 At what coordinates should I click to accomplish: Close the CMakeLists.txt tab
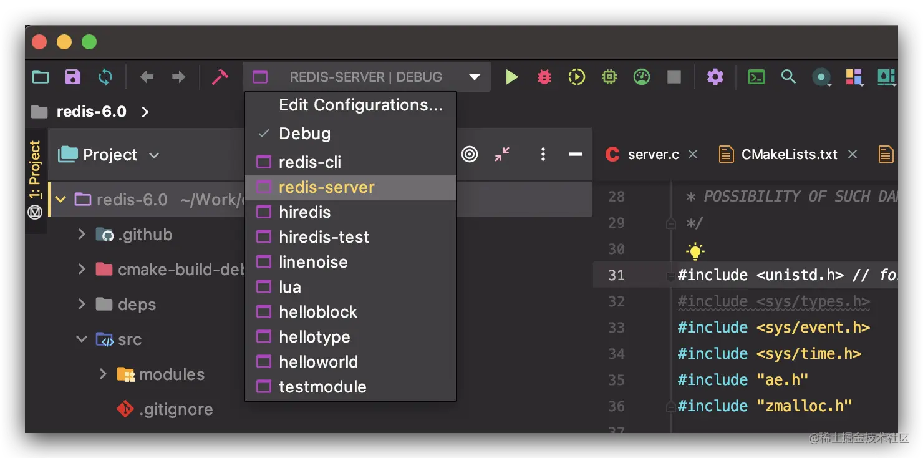click(x=853, y=154)
